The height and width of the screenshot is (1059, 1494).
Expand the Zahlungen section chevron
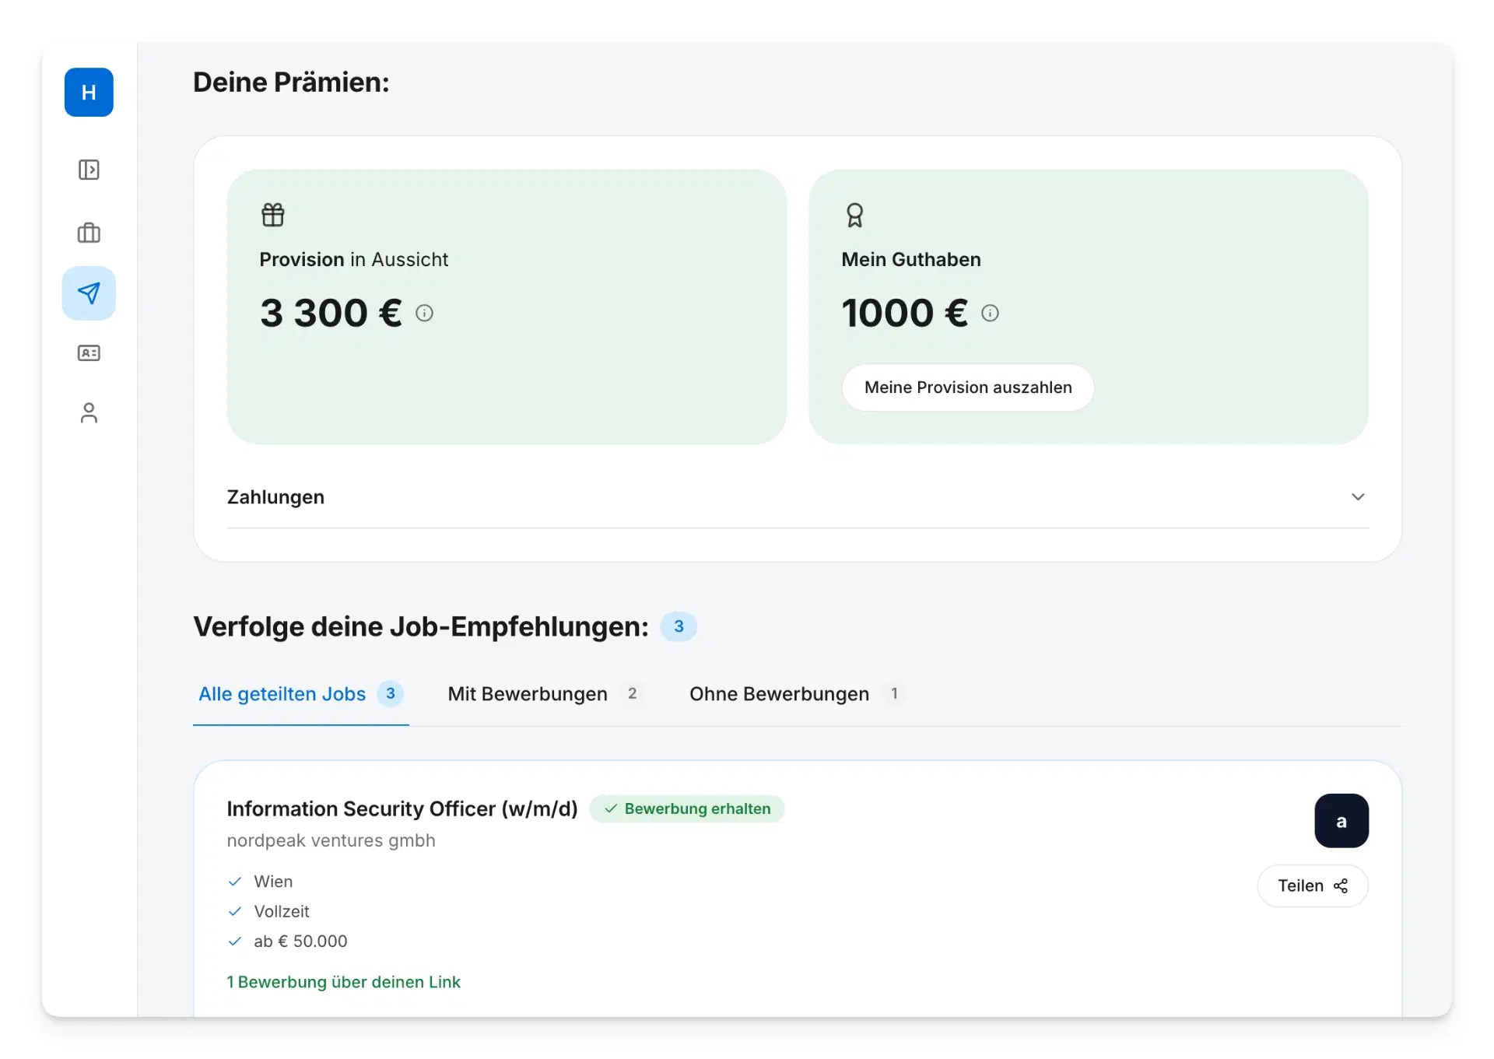tap(1358, 496)
